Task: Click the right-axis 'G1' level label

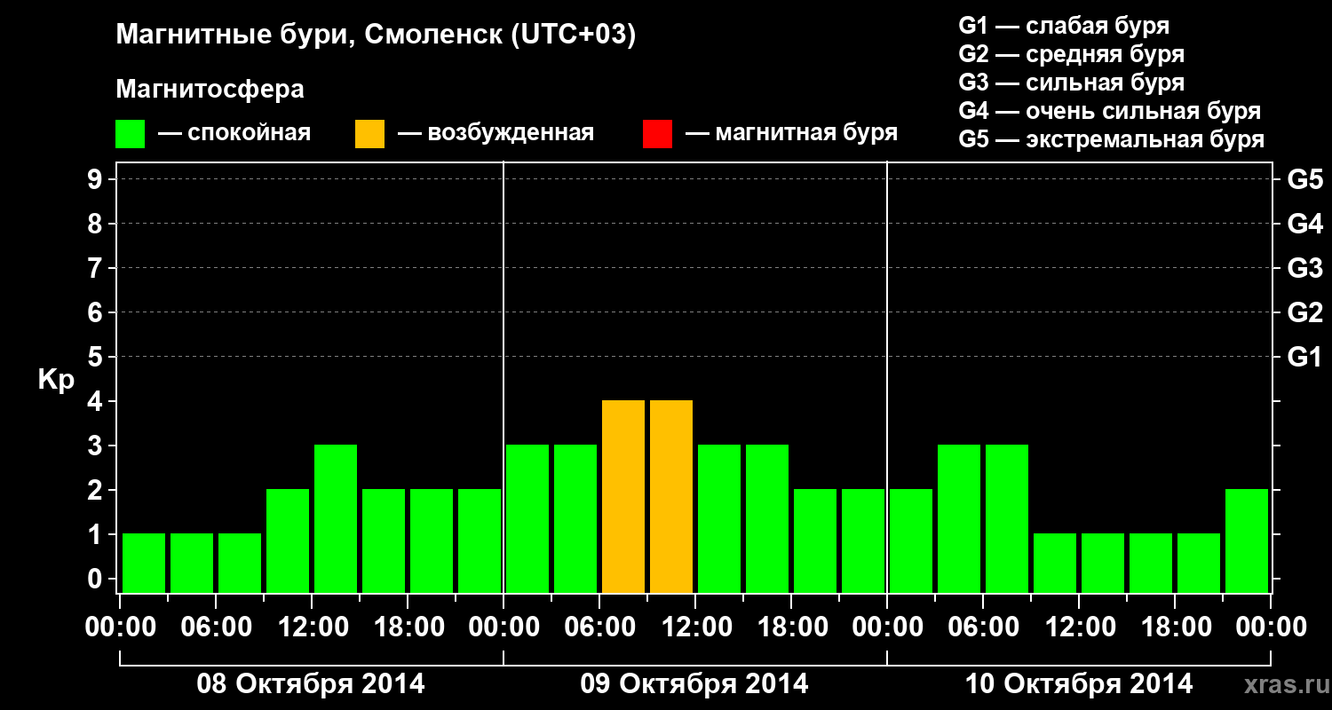Action: [1304, 358]
